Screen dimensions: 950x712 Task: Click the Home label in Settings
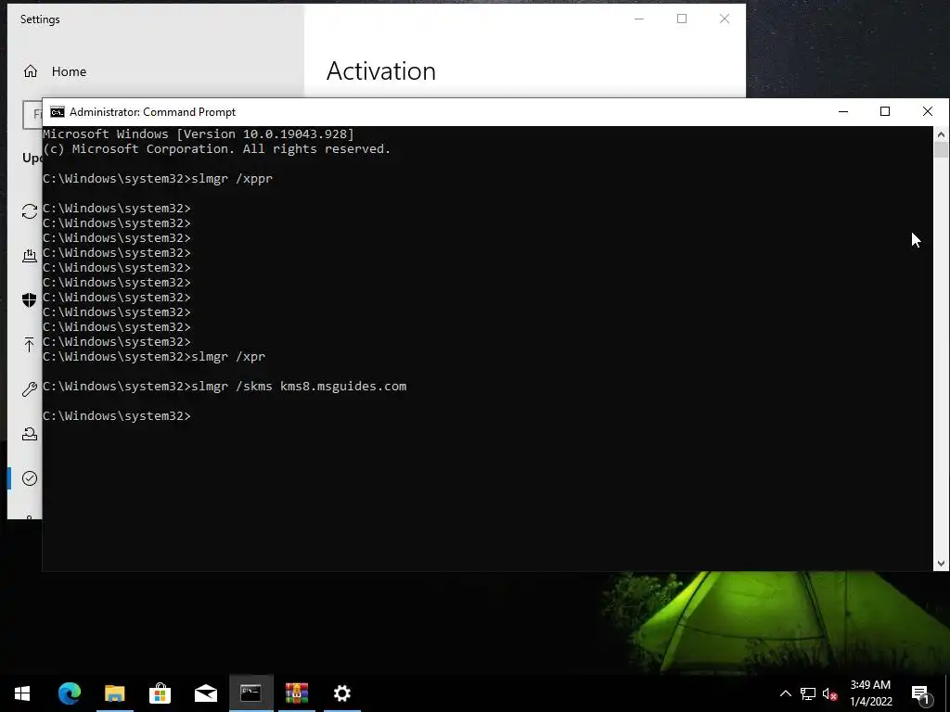[x=69, y=71]
